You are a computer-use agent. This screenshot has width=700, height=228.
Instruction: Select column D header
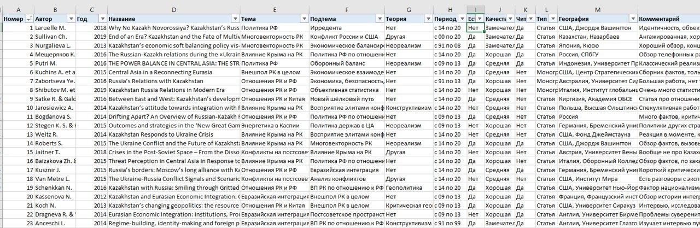click(173, 10)
